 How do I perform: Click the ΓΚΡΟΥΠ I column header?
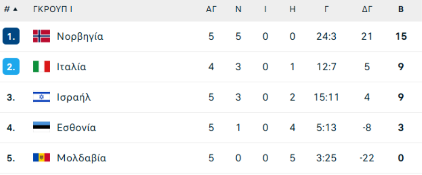point(53,9)
